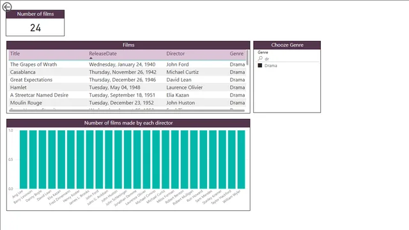Viewport: 409px width, 230px height.
Task: Select the John Huston bar in chart
Action: point(118,159)
